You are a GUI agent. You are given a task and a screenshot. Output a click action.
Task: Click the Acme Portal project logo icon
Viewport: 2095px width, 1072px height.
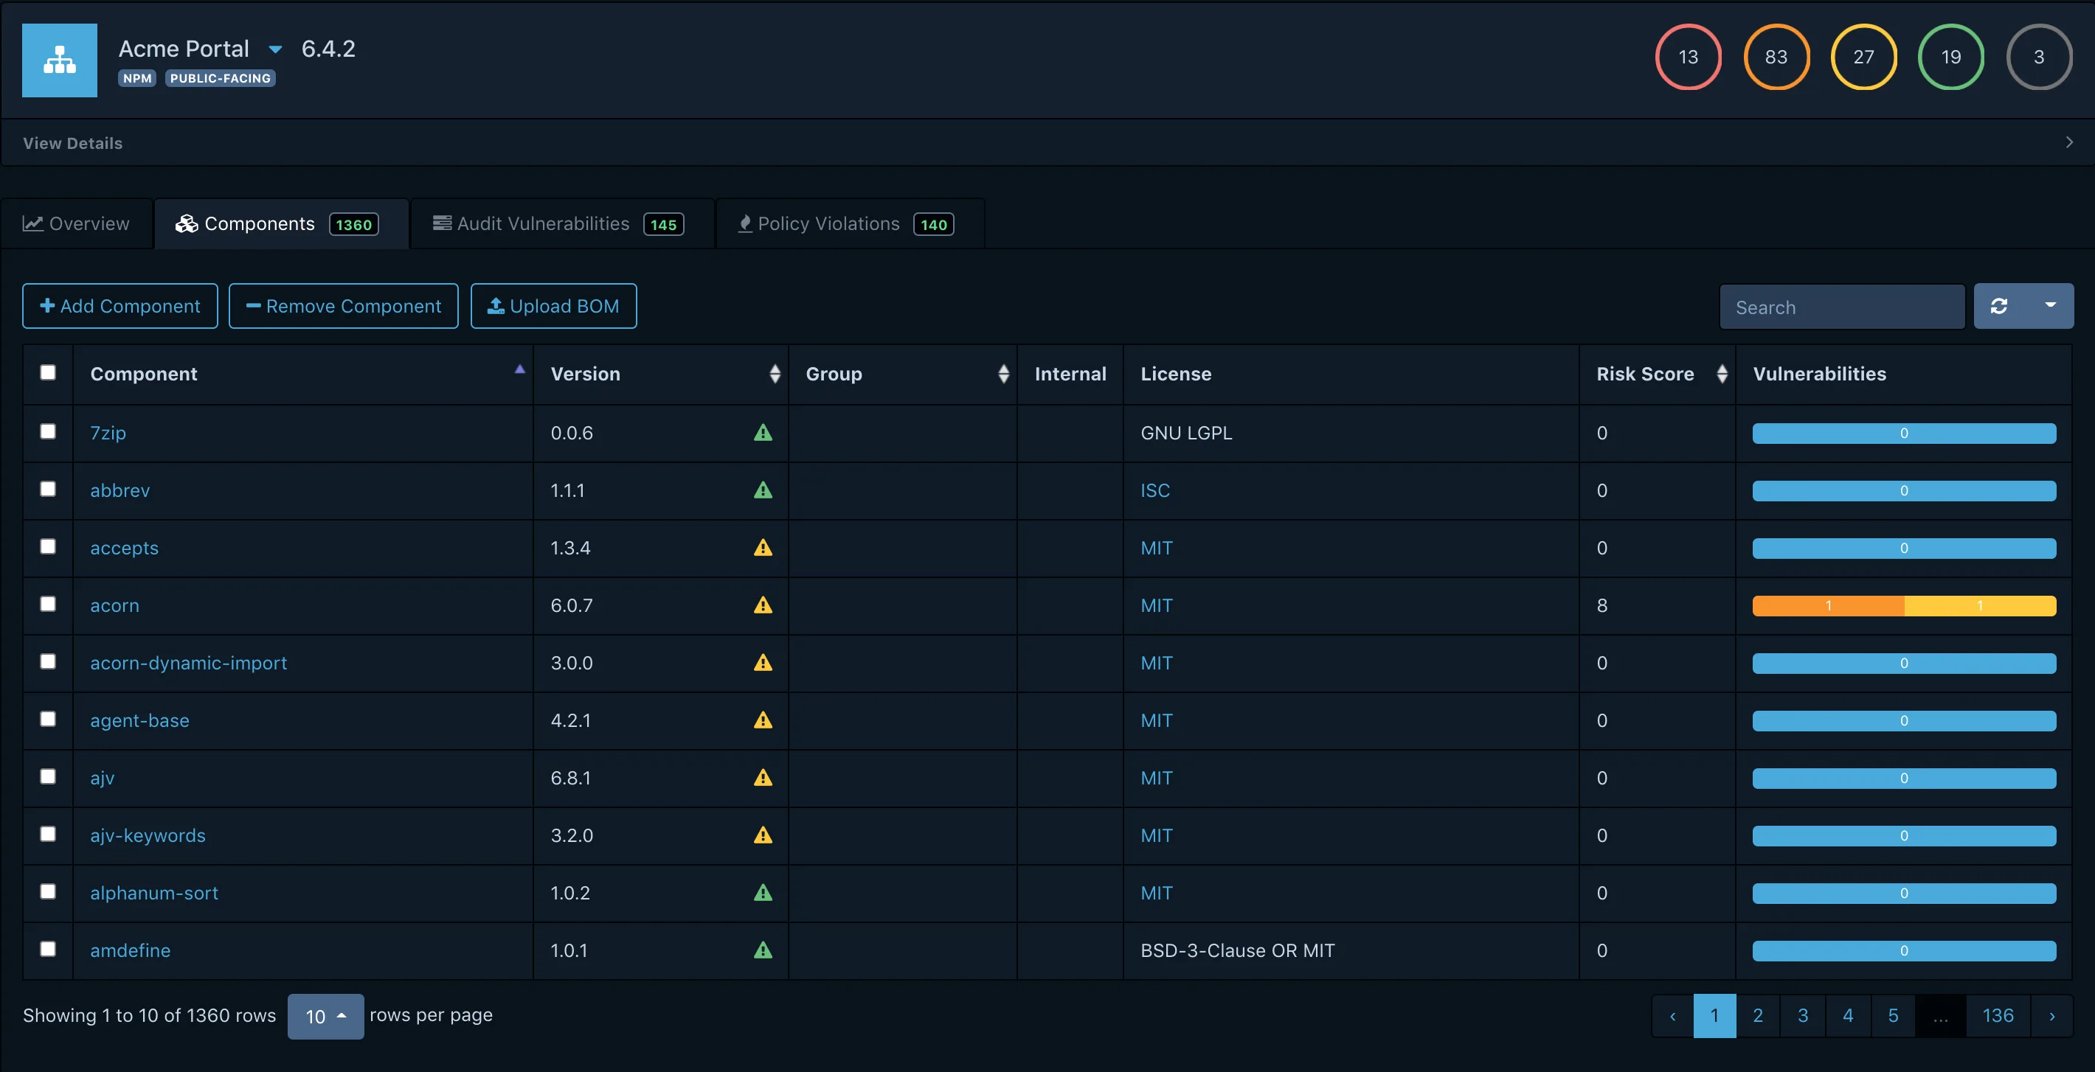(x=59, y=60)
